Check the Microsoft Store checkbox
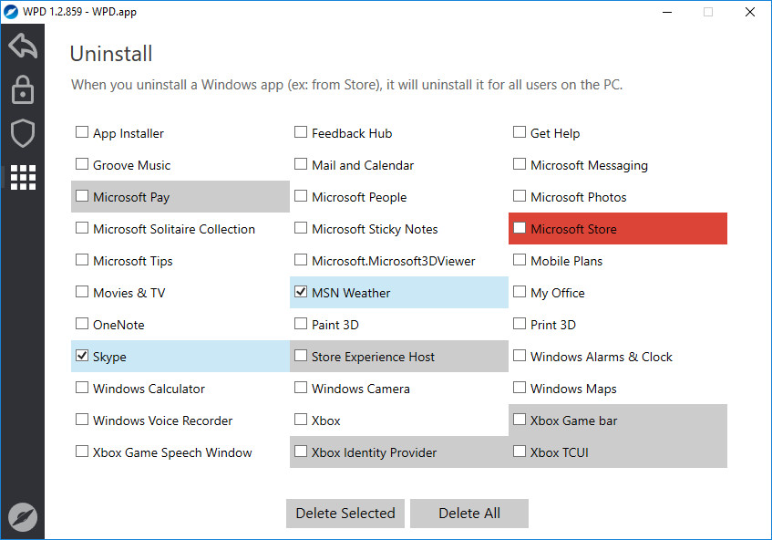This screenshot has width=772, height=540. click(x=519, y=228)
